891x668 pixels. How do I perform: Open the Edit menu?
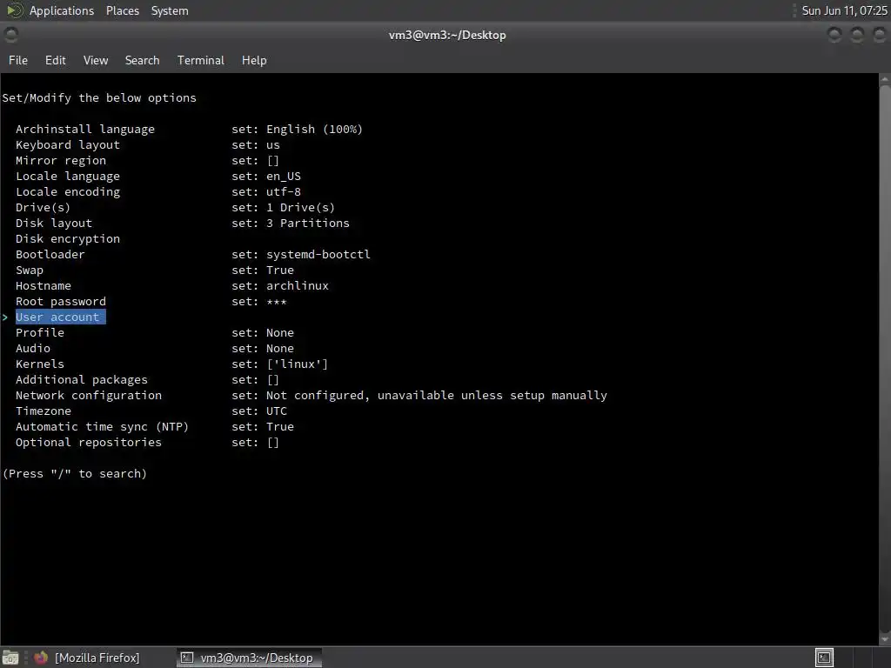click(55, 60)
